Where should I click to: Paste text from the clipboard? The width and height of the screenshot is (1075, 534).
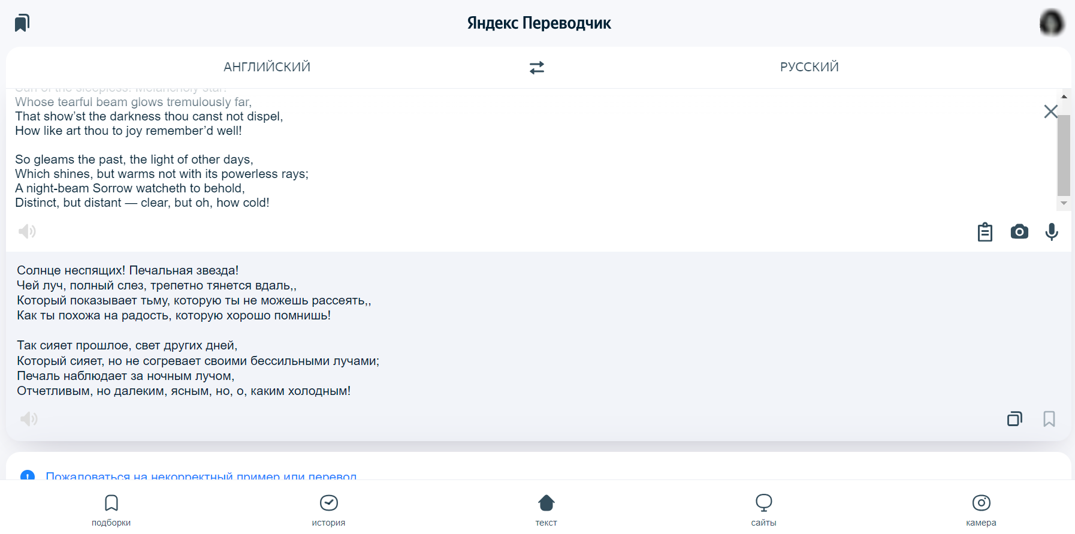[985, 232]
